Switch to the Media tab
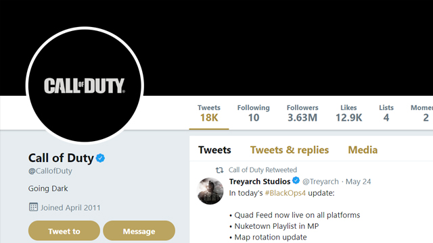This screenshot has height=243, width=433. point(363,150)
